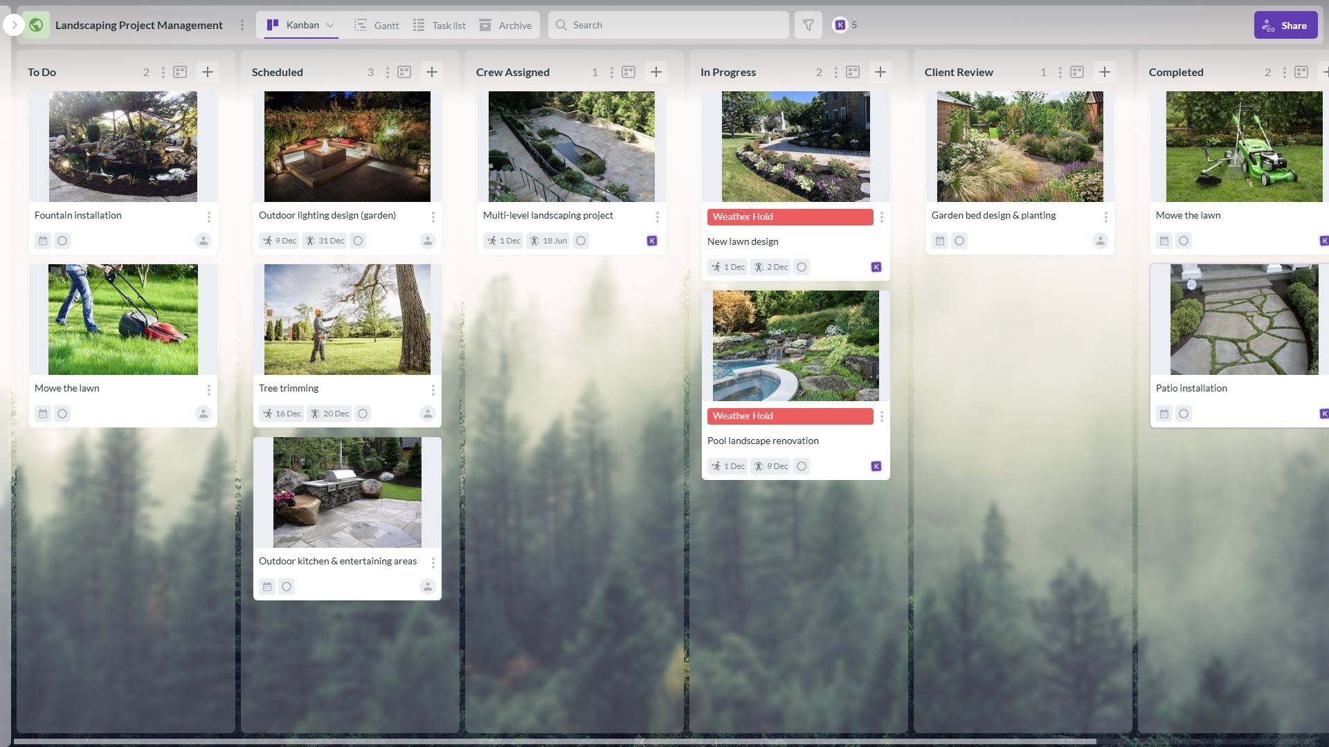
Task: Click the plus icon to add a task in Scheduled
Action: 432,71
